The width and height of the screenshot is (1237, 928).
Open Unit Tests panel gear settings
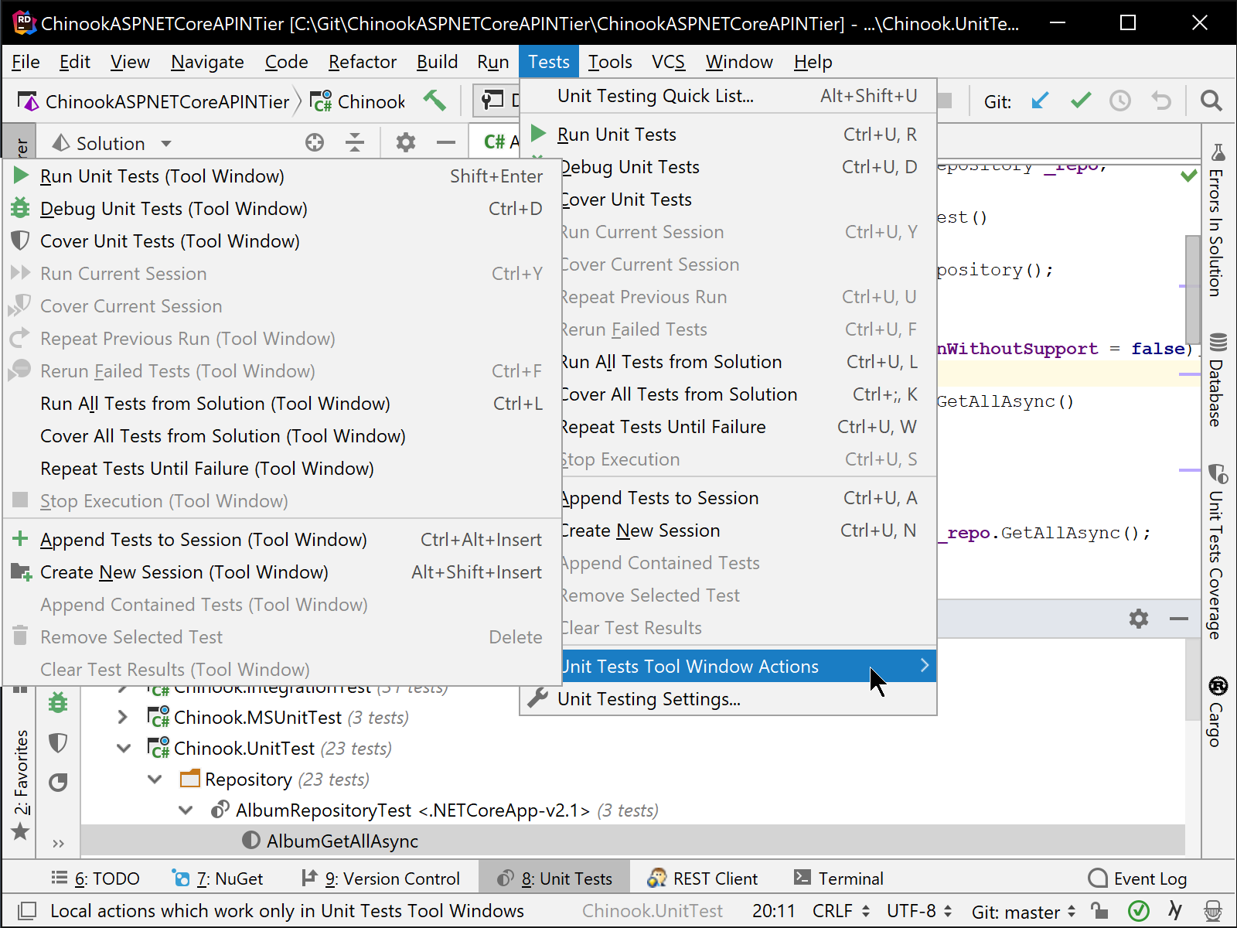click(x=1139, y=619)
